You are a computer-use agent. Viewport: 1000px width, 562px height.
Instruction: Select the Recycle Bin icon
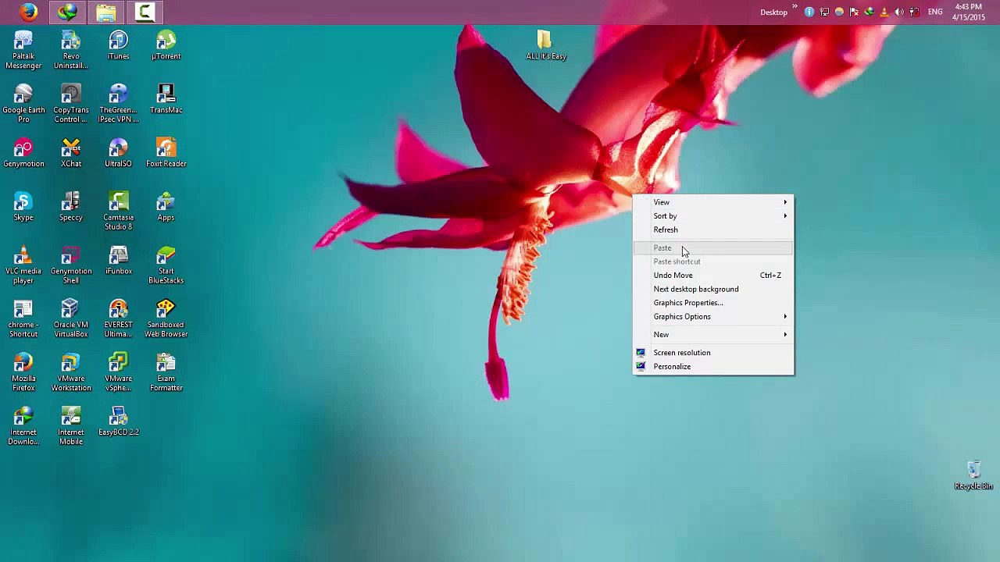973,475
